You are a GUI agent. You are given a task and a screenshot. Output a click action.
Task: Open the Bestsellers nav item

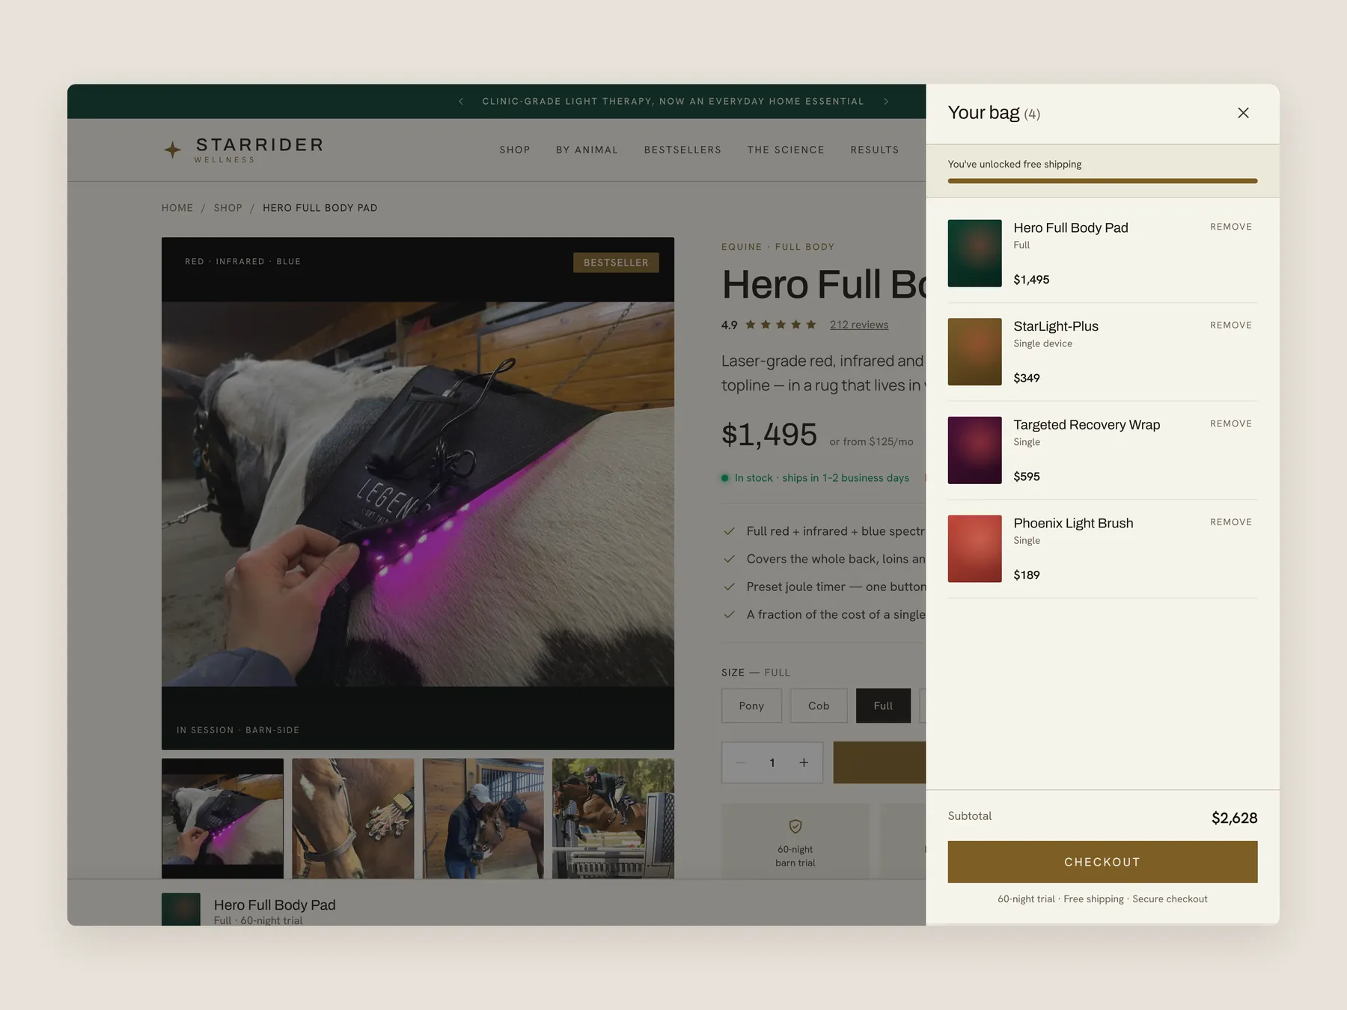click(682, 150)
